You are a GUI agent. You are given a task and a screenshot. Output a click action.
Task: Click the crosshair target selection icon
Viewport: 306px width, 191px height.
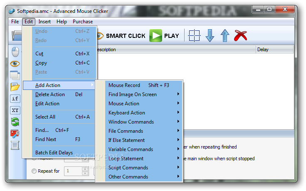pyautogui.click(x=194, y=36)
